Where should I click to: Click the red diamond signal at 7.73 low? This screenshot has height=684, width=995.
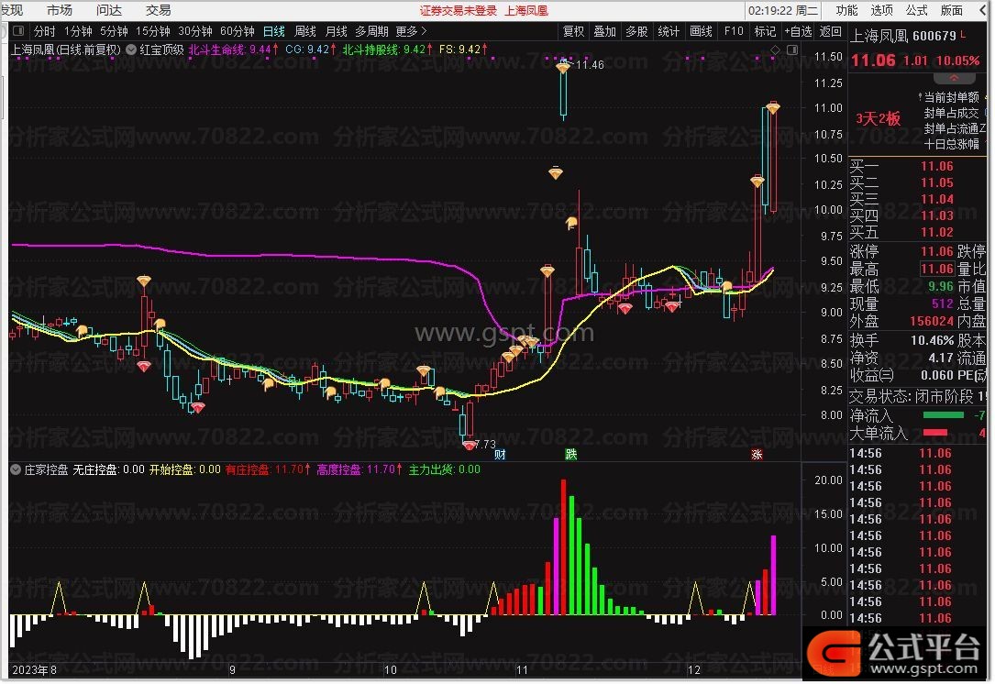(x=469, y=446)
